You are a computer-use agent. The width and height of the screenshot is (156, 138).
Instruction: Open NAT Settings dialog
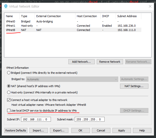click(134, 86)
